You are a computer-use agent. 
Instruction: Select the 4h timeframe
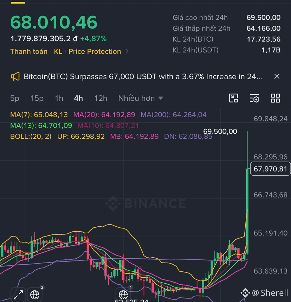78,98
